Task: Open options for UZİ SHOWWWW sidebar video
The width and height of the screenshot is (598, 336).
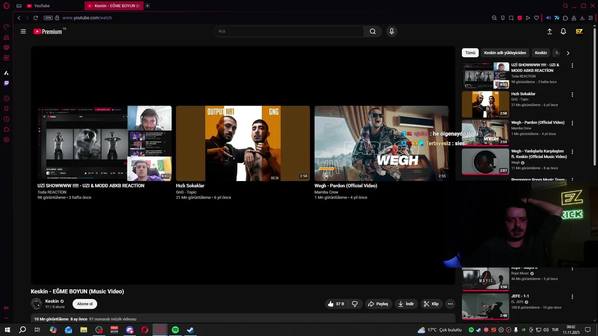Action: click(572, 66)
